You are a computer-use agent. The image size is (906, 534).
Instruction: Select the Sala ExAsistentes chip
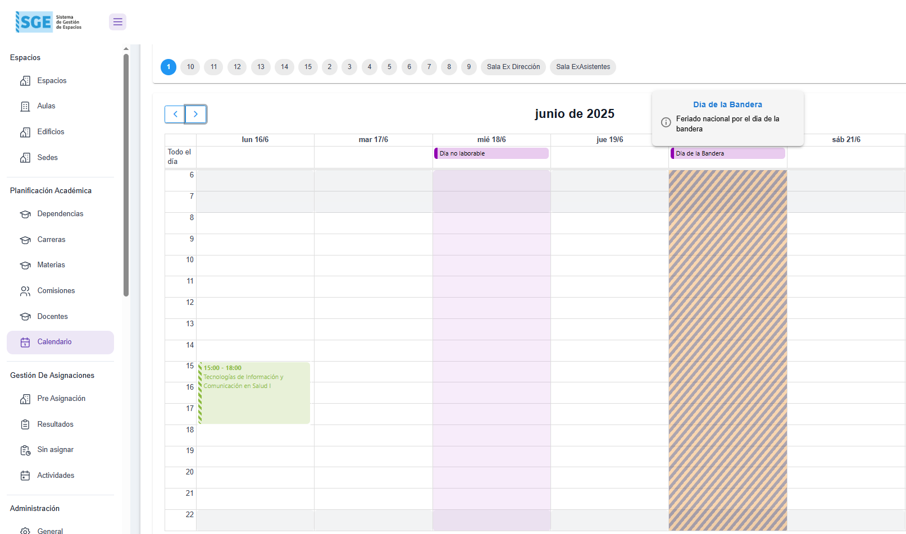point(583,67)
